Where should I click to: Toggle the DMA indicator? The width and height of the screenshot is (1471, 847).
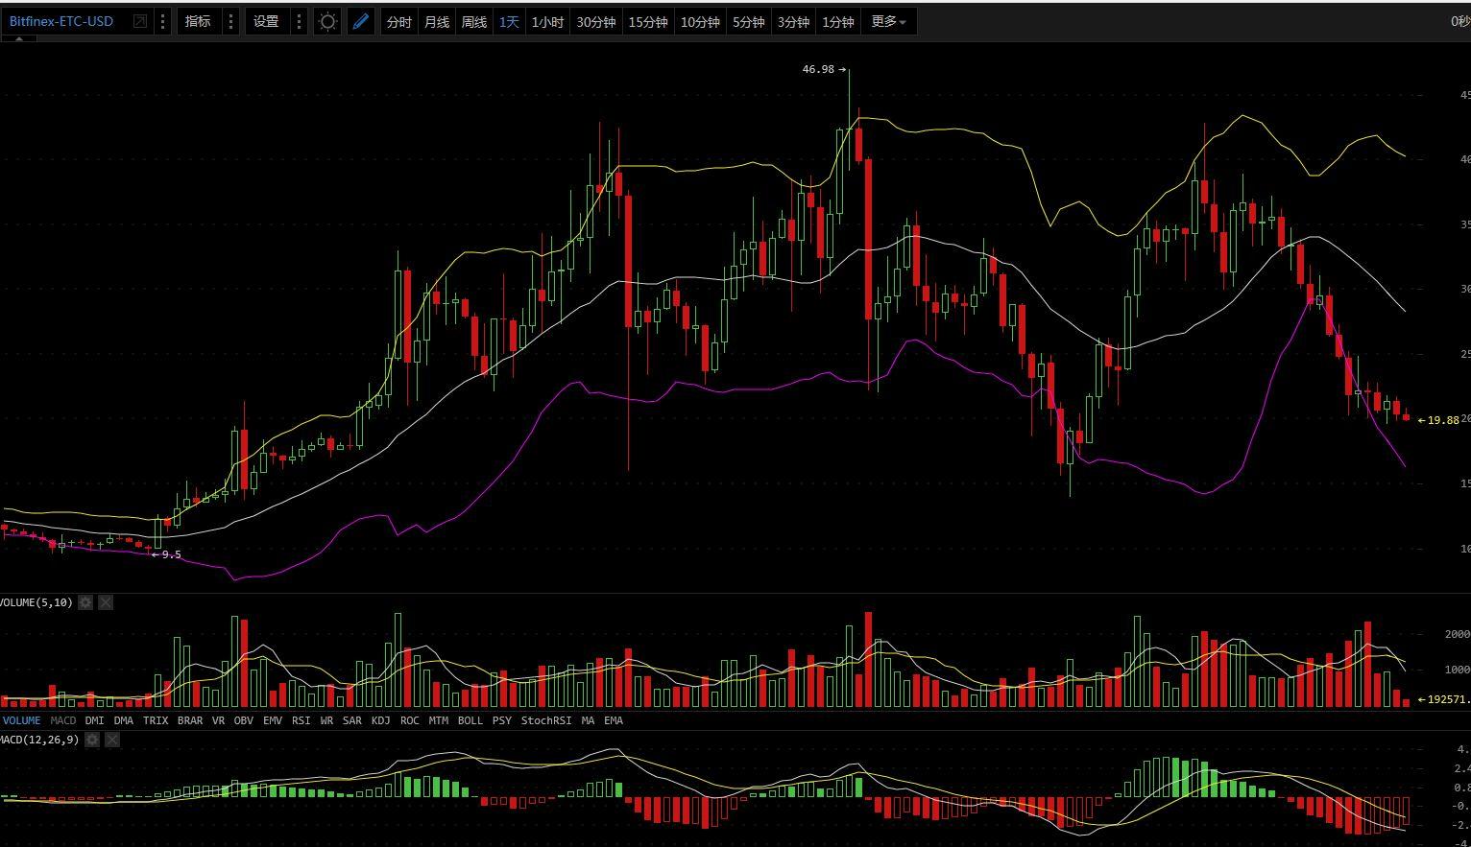tap(124, 720)
